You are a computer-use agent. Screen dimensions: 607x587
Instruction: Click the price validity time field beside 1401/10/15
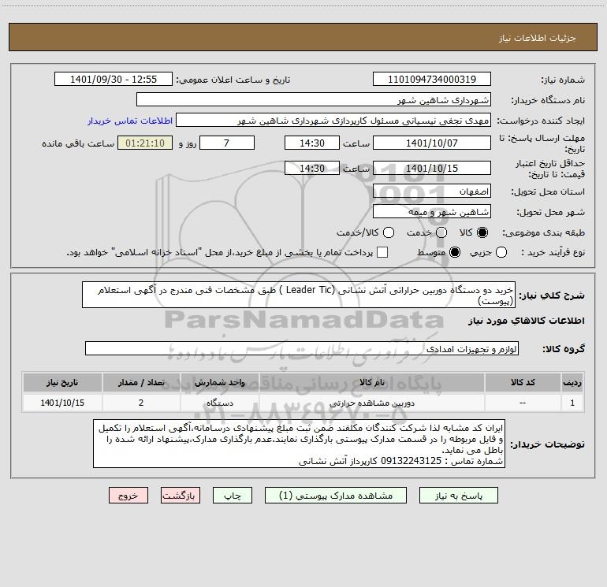[x=312, y=168]
